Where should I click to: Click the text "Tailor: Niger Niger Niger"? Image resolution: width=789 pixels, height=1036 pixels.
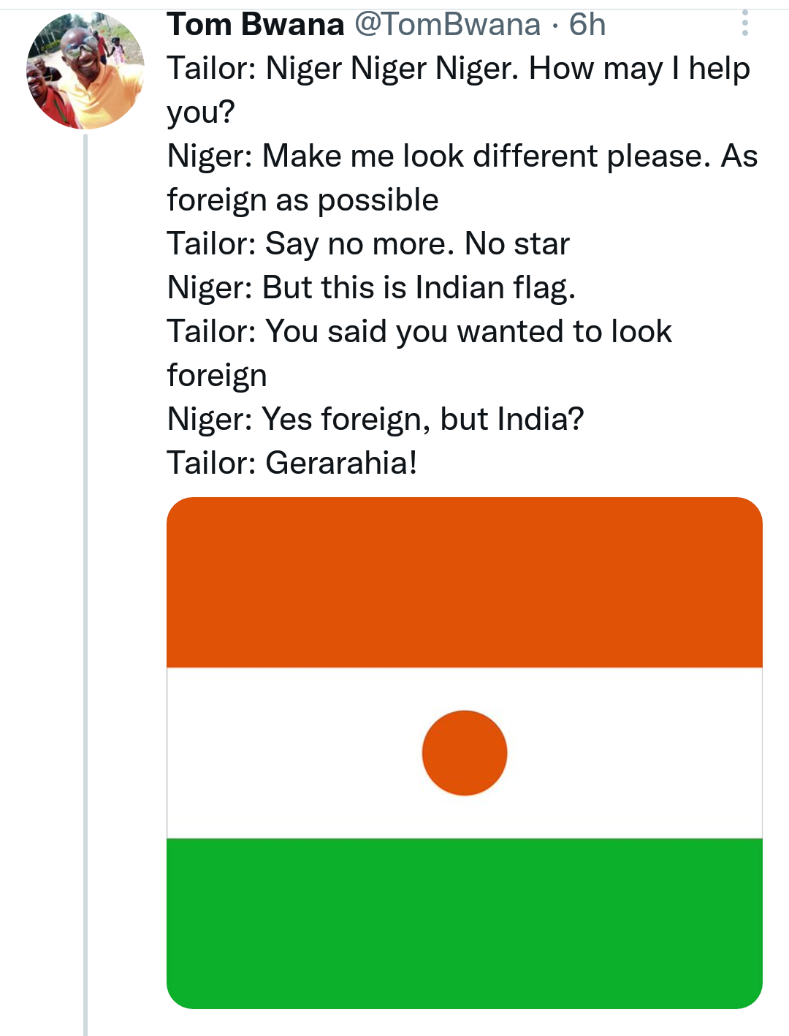point(343,68)
